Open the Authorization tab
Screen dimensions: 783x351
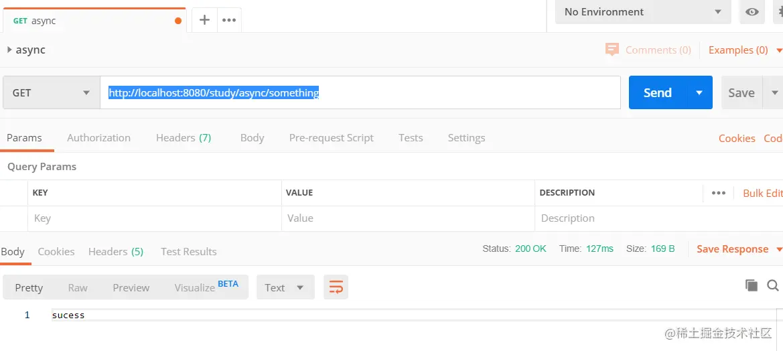[x=99, y=138]
